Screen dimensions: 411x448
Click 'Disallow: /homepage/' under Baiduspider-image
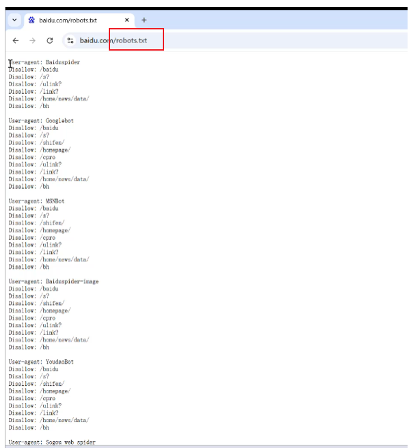click(x=40, y=311)
